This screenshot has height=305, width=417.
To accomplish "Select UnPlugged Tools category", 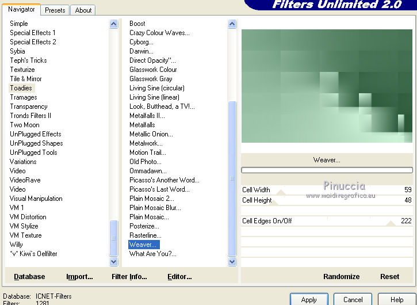I will tap(33, 152).
